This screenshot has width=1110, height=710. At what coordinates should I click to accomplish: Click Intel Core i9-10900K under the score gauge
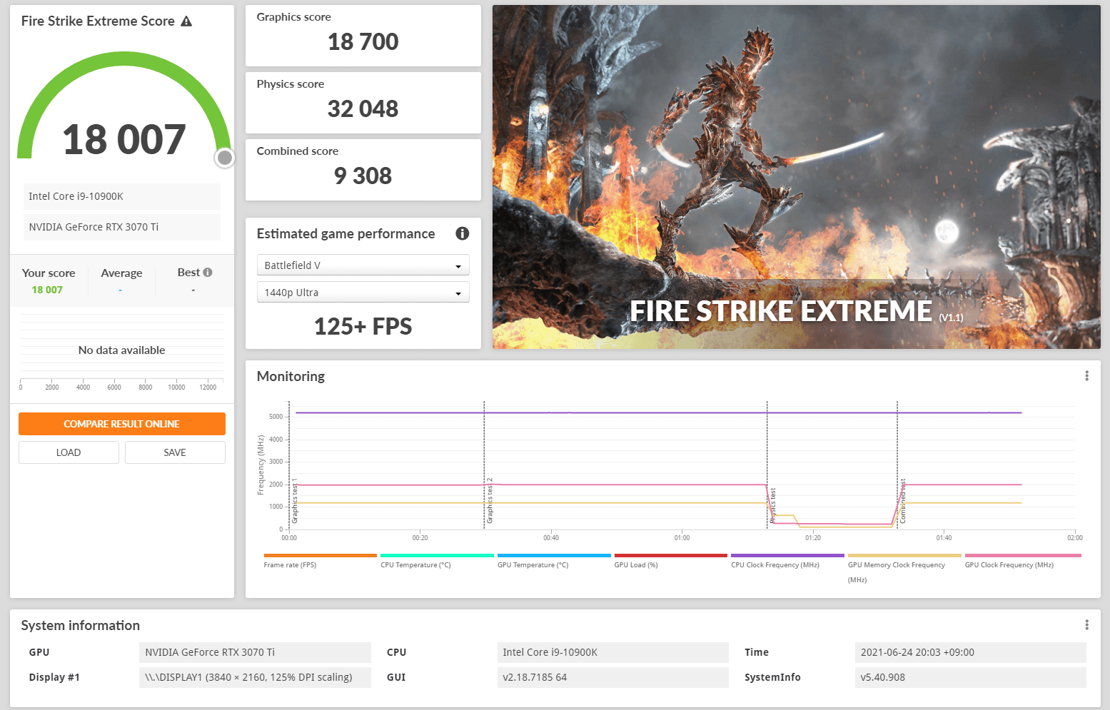(x=122, y=196)
